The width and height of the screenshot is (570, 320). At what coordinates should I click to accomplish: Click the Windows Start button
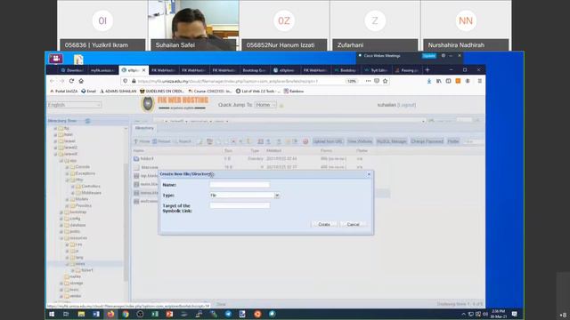click(52, 314)
